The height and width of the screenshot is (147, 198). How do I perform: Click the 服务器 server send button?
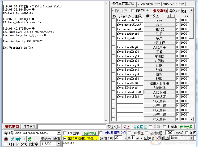[x=159, y=29]
